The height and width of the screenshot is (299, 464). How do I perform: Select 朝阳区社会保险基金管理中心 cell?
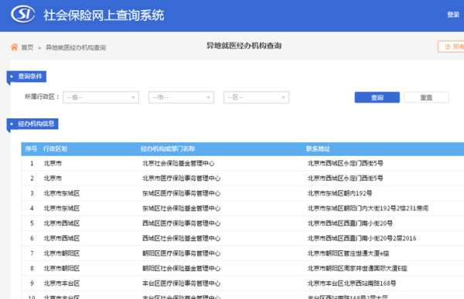pos(181,269)
